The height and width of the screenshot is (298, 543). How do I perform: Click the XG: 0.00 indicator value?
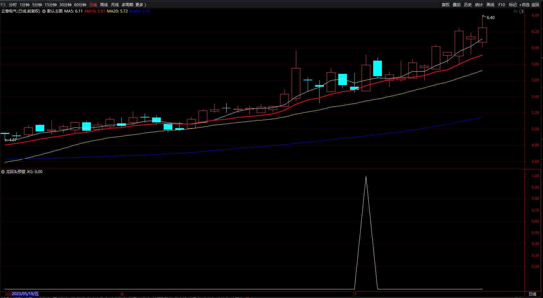pyautogui.click(x=35, y=172)
